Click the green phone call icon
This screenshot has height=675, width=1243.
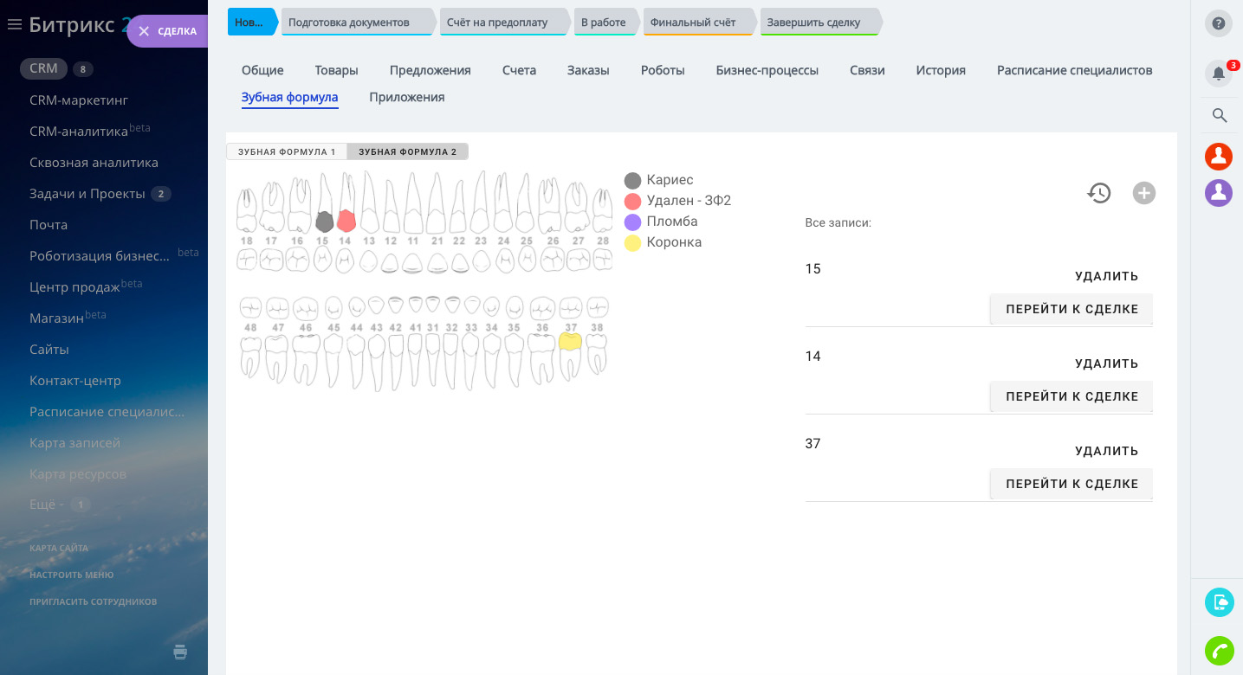(x=1219, y=650)
